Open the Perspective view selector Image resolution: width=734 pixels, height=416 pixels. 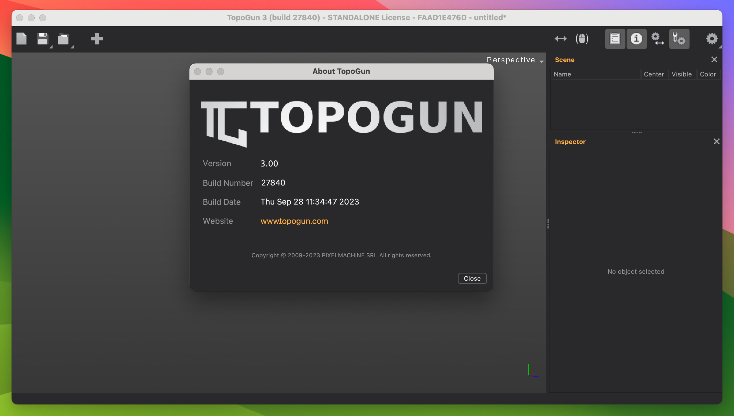[x=515, y=60]
